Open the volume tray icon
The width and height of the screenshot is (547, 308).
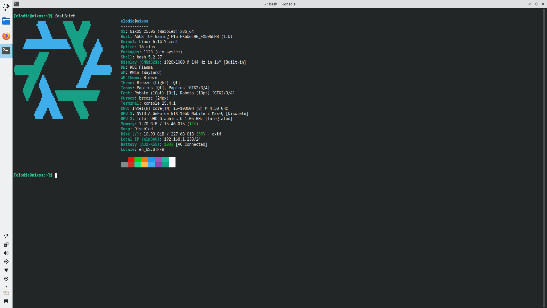pos(6,253)
